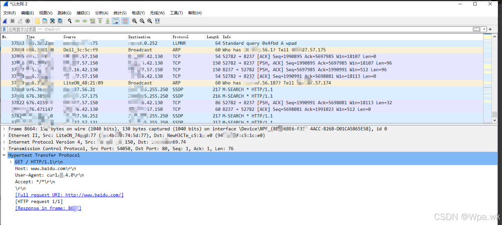
Task: Find a packet with magnifier icon
Action: tap(70, 21)
